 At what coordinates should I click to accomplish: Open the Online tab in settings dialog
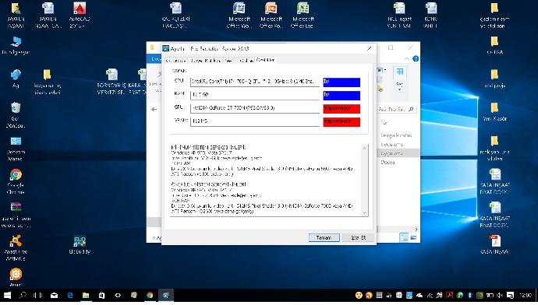tap(246, 61)
